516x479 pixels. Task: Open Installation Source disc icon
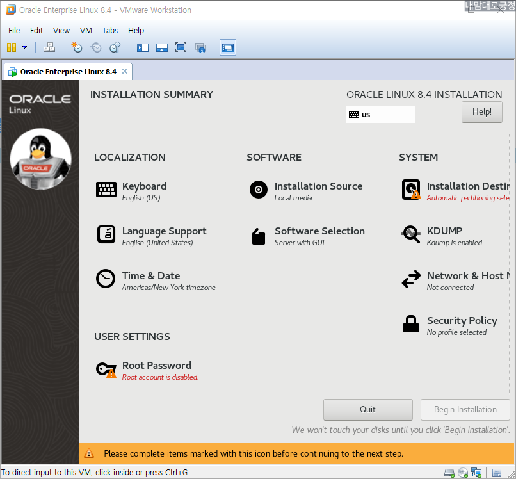pyautogui.click(x=259, y=190)
